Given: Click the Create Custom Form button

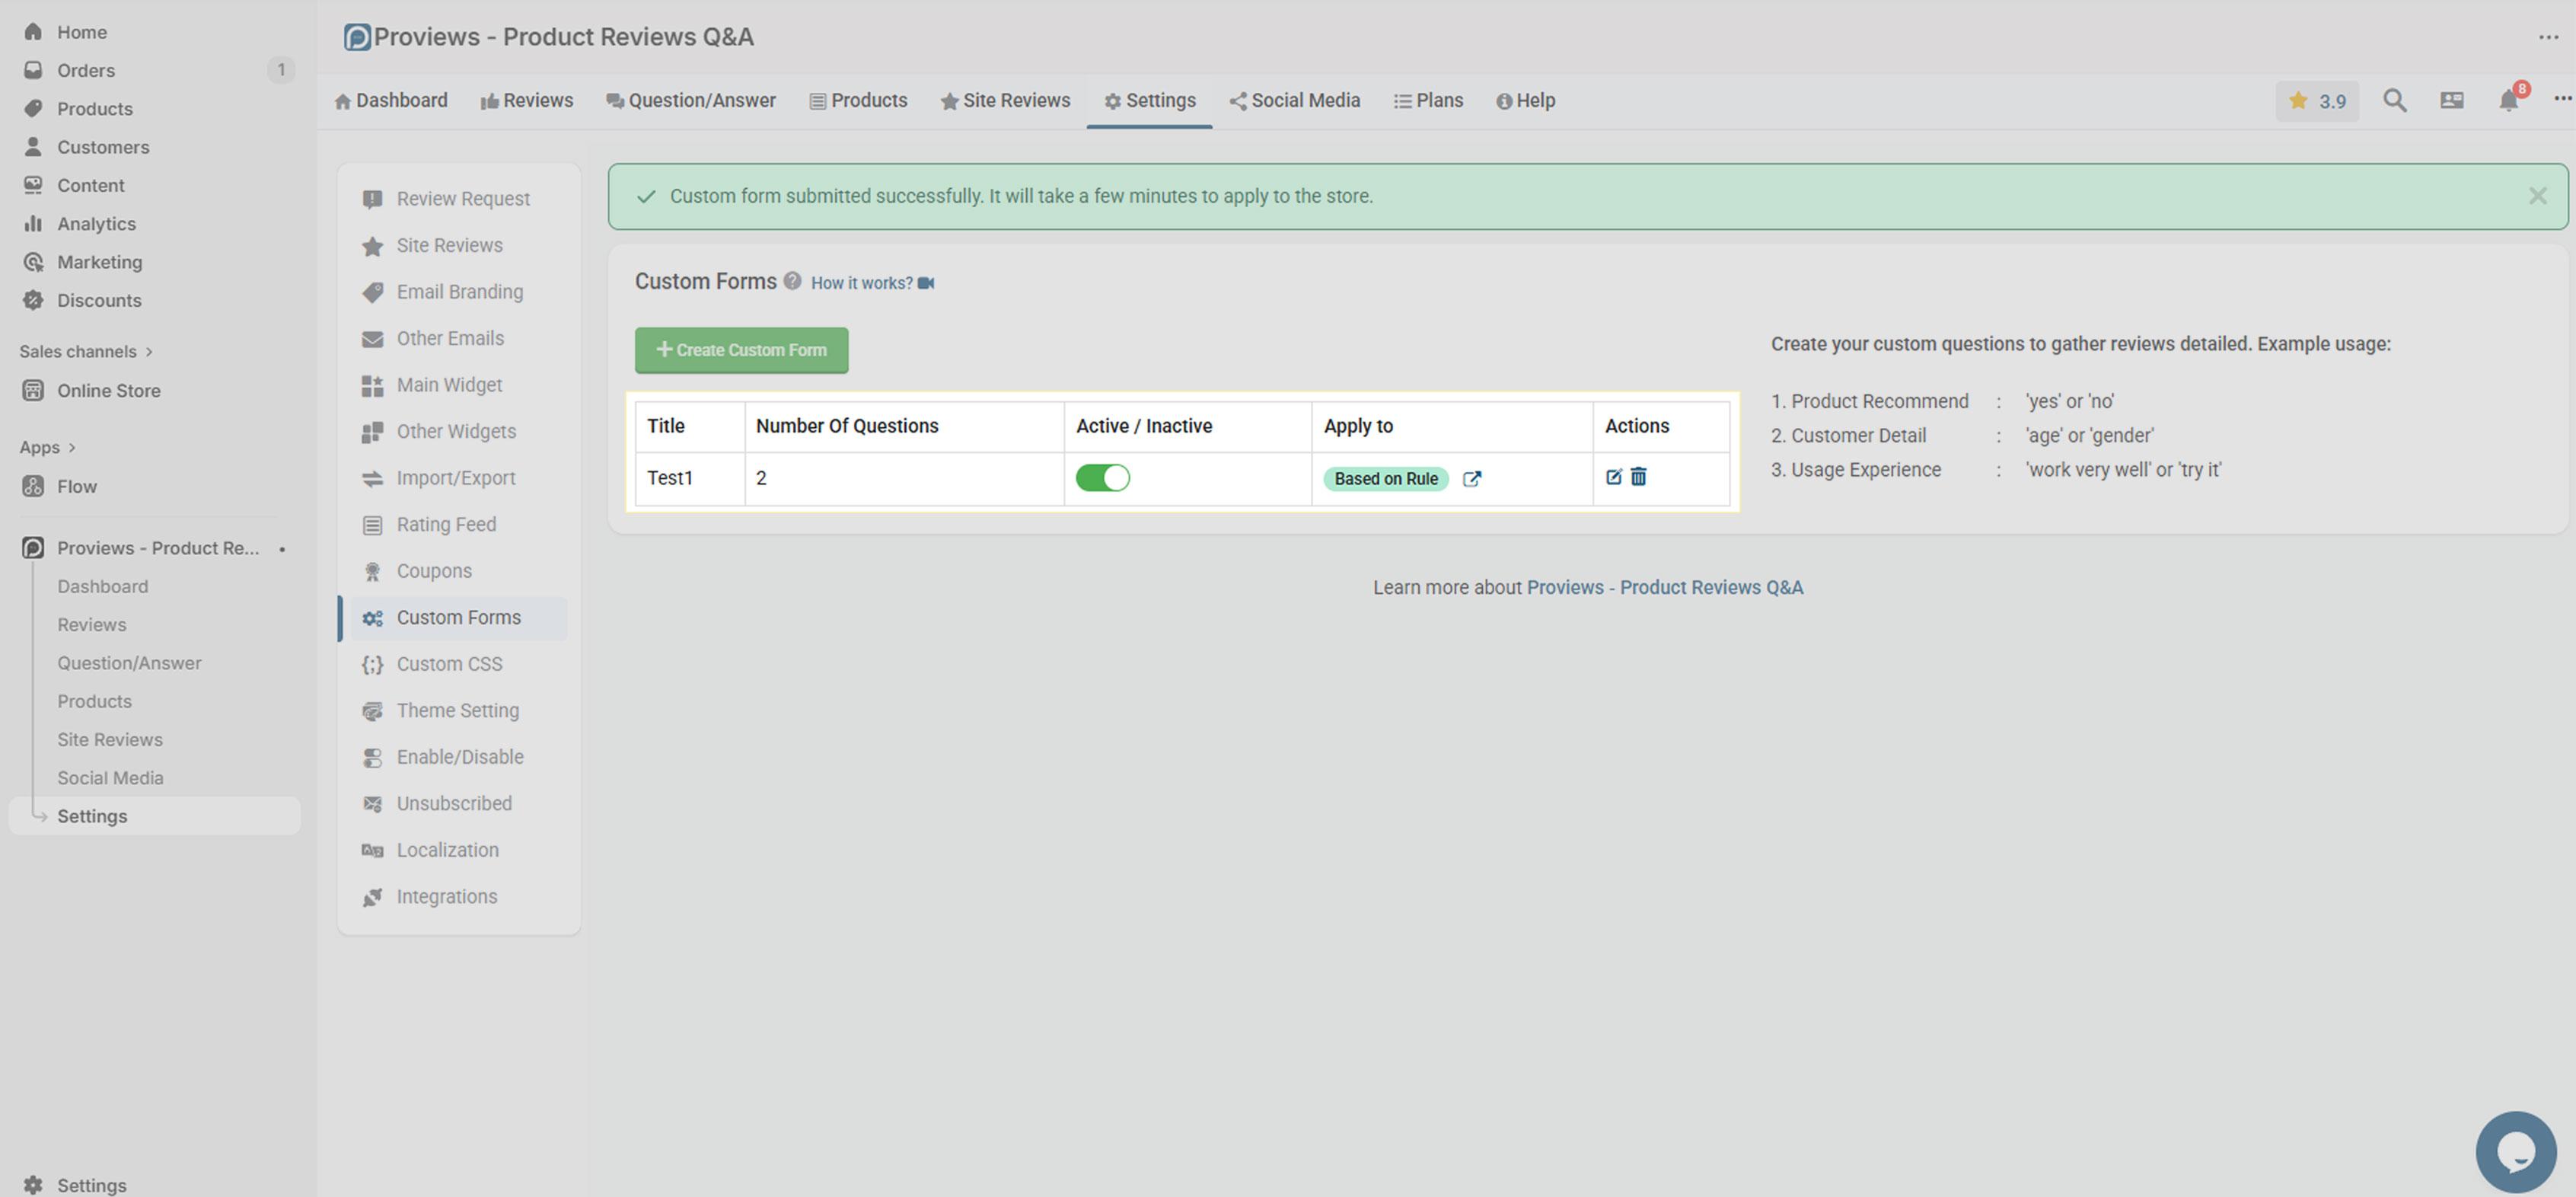Looking at the screenshot, I should (x=741, y=350).
